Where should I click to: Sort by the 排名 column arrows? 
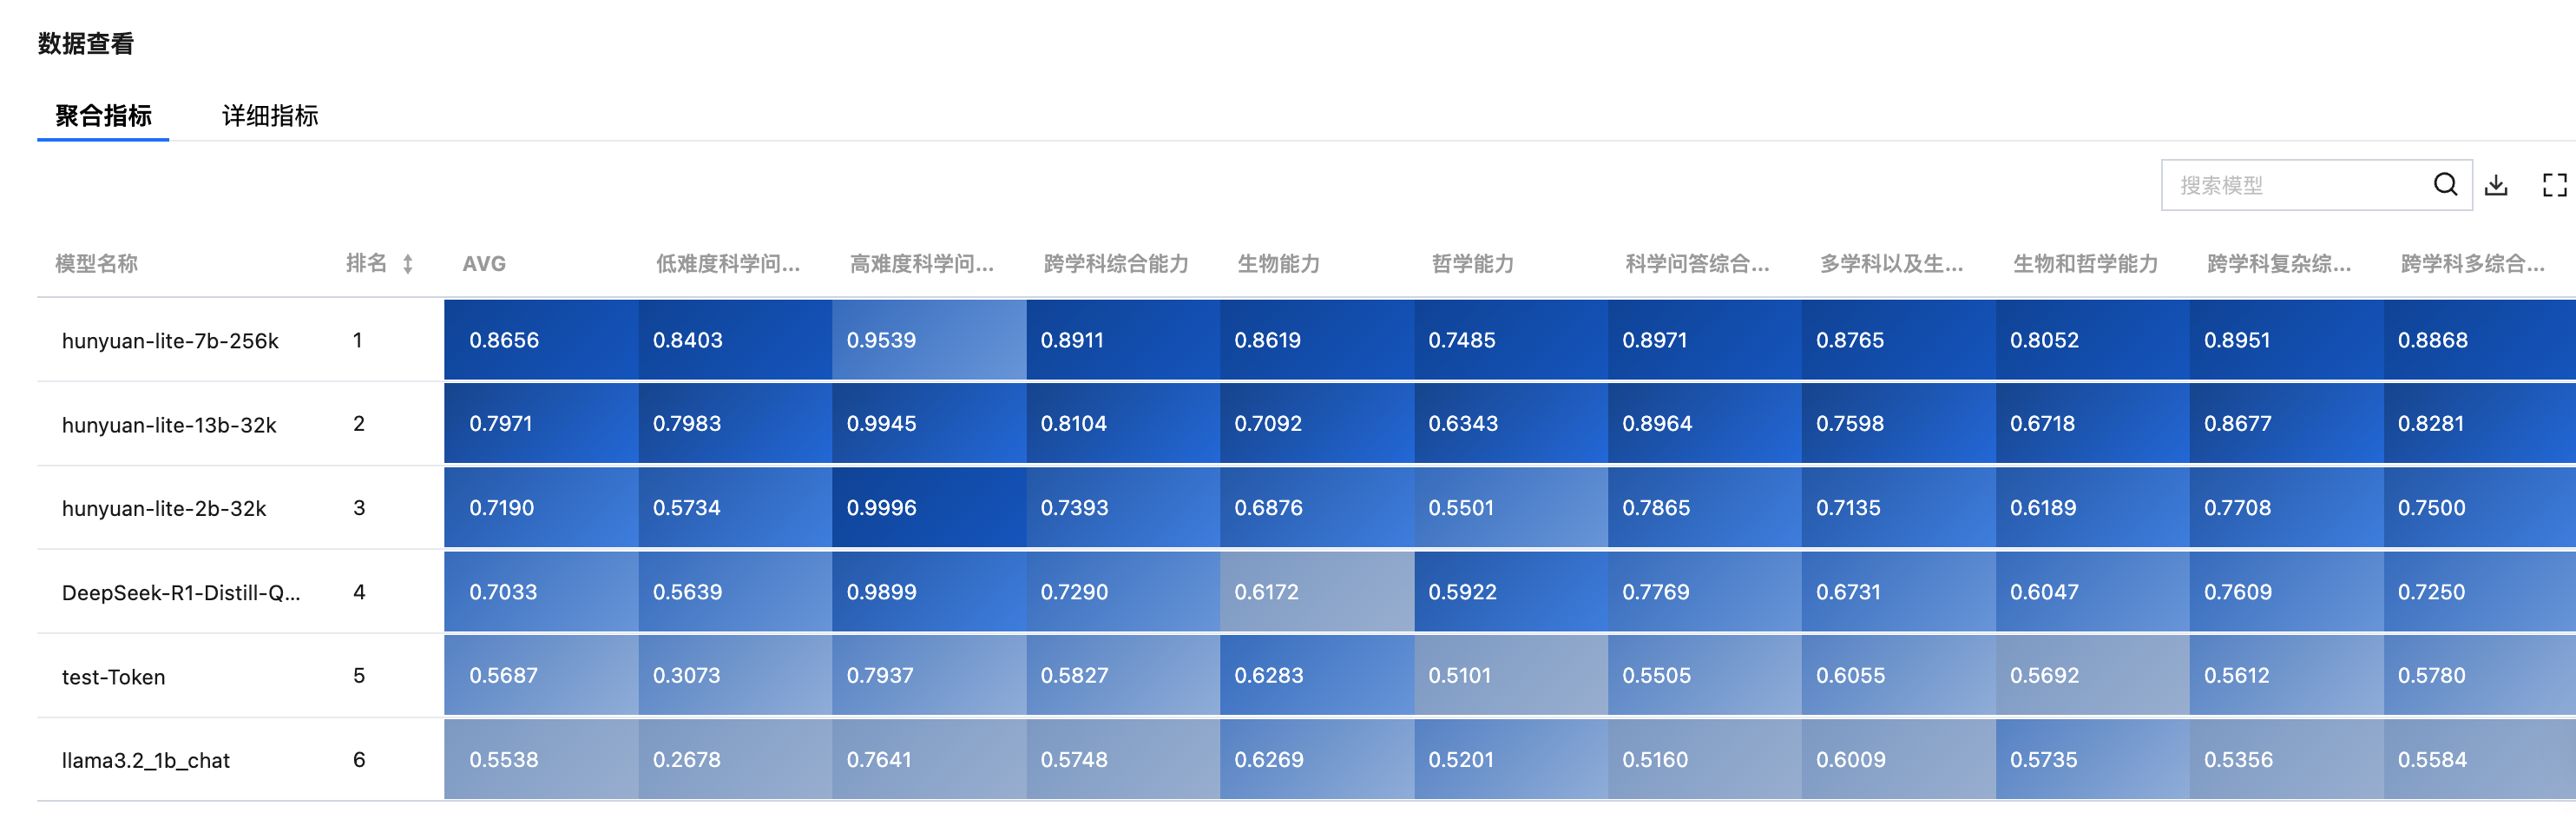[407, 264]
